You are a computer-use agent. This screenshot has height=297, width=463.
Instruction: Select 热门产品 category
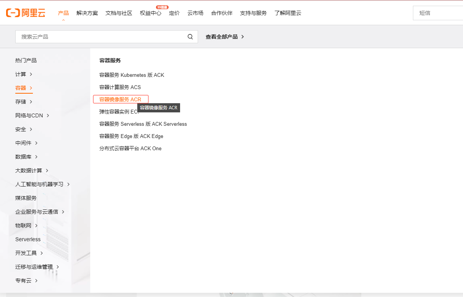[26, 60]
